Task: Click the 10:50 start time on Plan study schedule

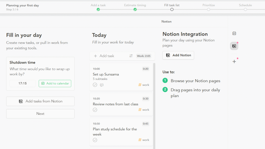Action: coord(96,124)
